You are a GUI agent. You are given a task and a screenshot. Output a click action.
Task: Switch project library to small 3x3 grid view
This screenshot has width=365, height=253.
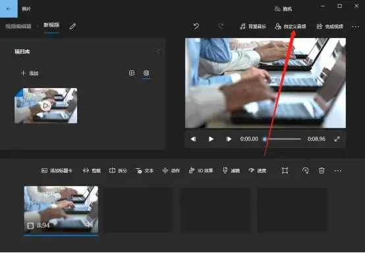(146, 73)
